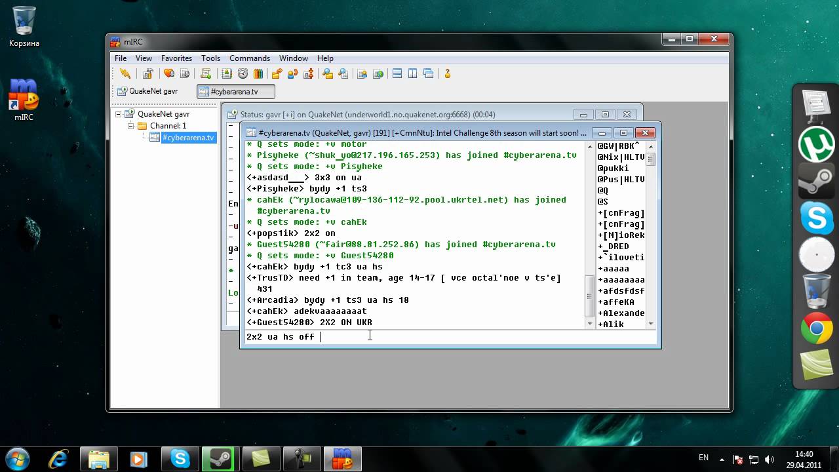This screenshot has width=839, height=472.
Task: Open the View menu
Action: click(144, 58)
